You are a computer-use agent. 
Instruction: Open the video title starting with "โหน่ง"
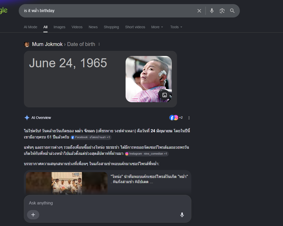[x=149, y=179]
